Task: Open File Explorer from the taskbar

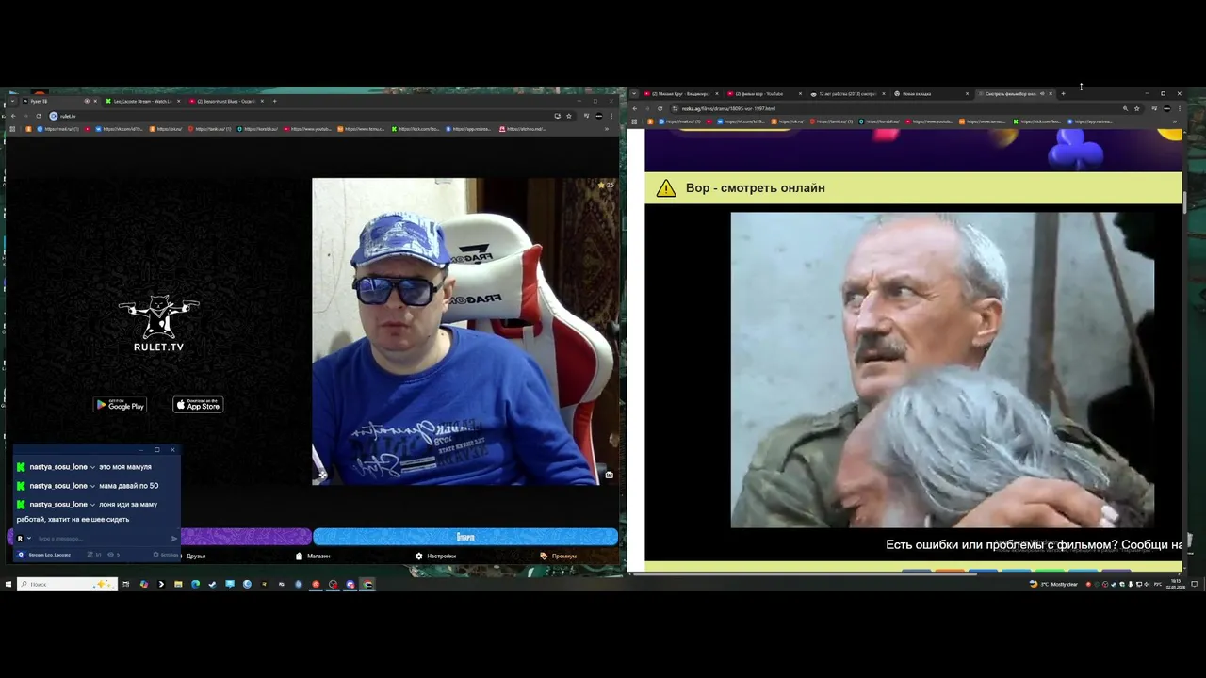Action: click(178, 584)
